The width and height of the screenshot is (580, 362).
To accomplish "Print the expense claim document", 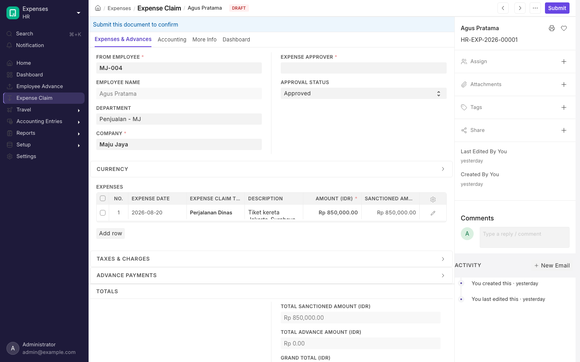I will tap(552, 28).
